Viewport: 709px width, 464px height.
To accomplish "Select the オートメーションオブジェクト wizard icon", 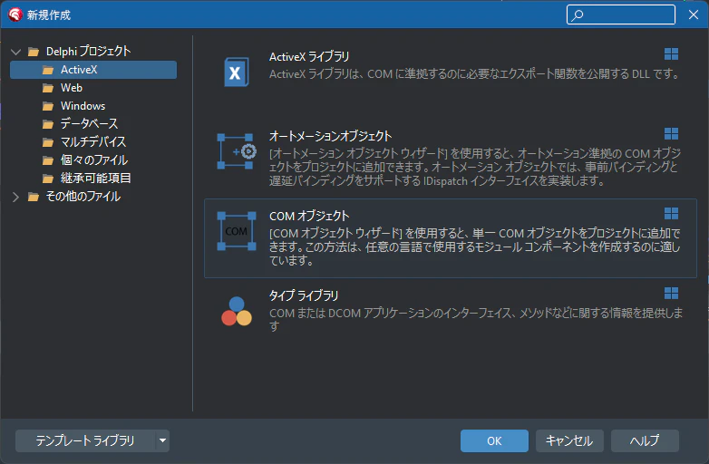I will 237,151.
